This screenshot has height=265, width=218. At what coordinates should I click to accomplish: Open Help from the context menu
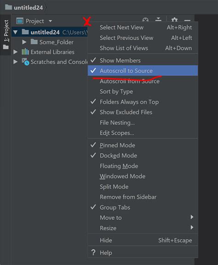[x=143, y=253]
